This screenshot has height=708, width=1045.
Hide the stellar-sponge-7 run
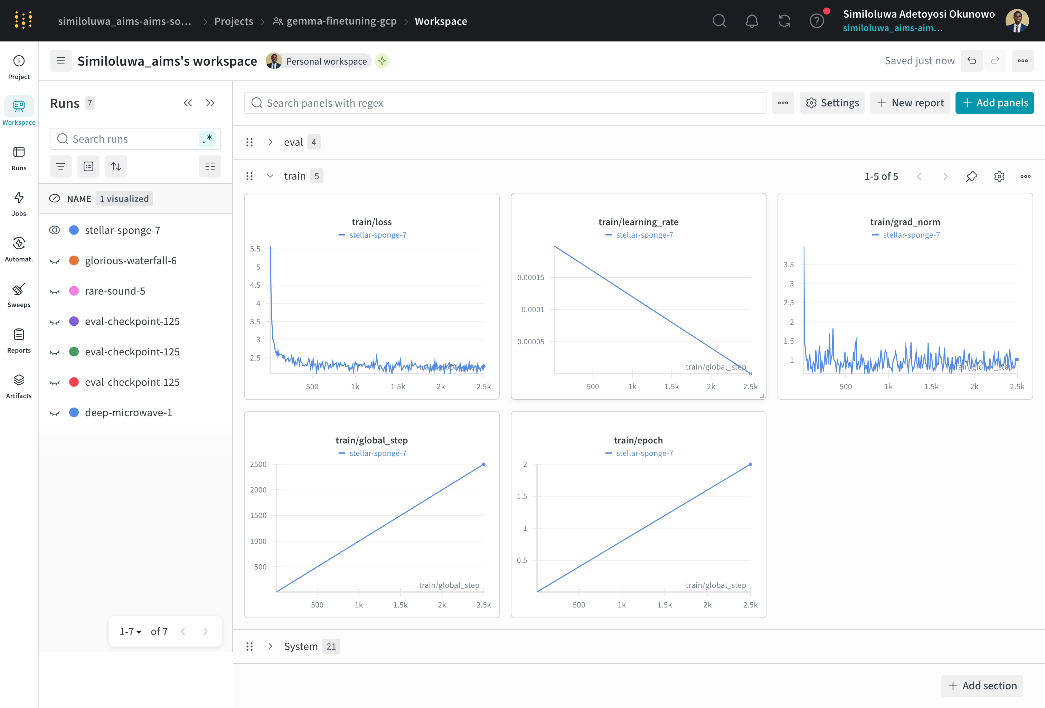click(x=54, y=230)
